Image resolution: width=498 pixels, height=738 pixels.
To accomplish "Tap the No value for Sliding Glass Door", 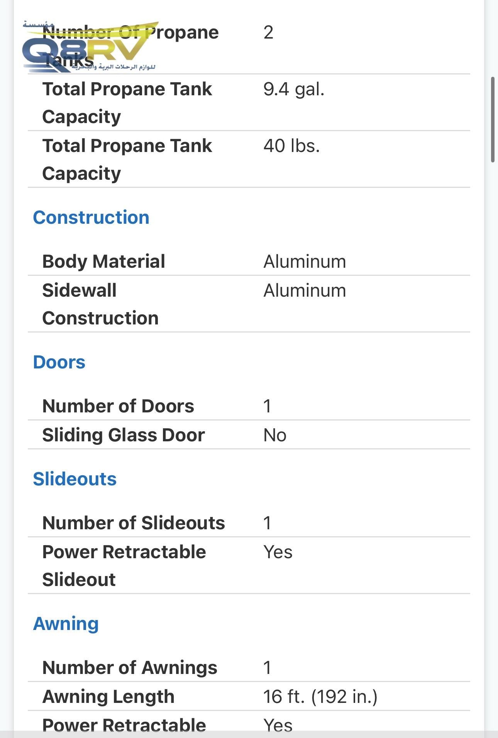I will click(275, 435).
